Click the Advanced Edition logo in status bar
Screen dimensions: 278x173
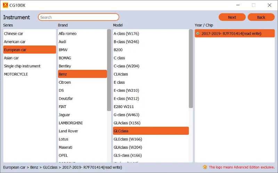[x=205, y=167]
